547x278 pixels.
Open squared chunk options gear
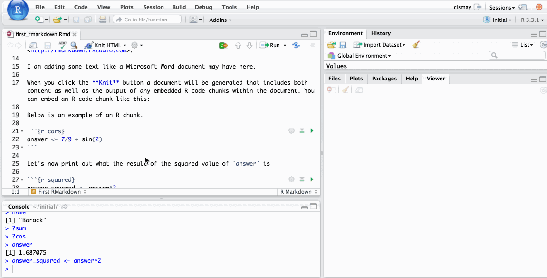coord(292,179)
